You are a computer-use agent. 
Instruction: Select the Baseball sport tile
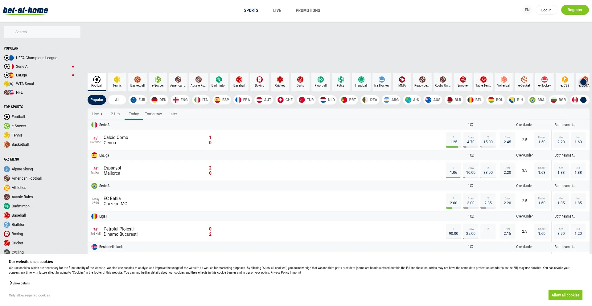tap(239, 82)
